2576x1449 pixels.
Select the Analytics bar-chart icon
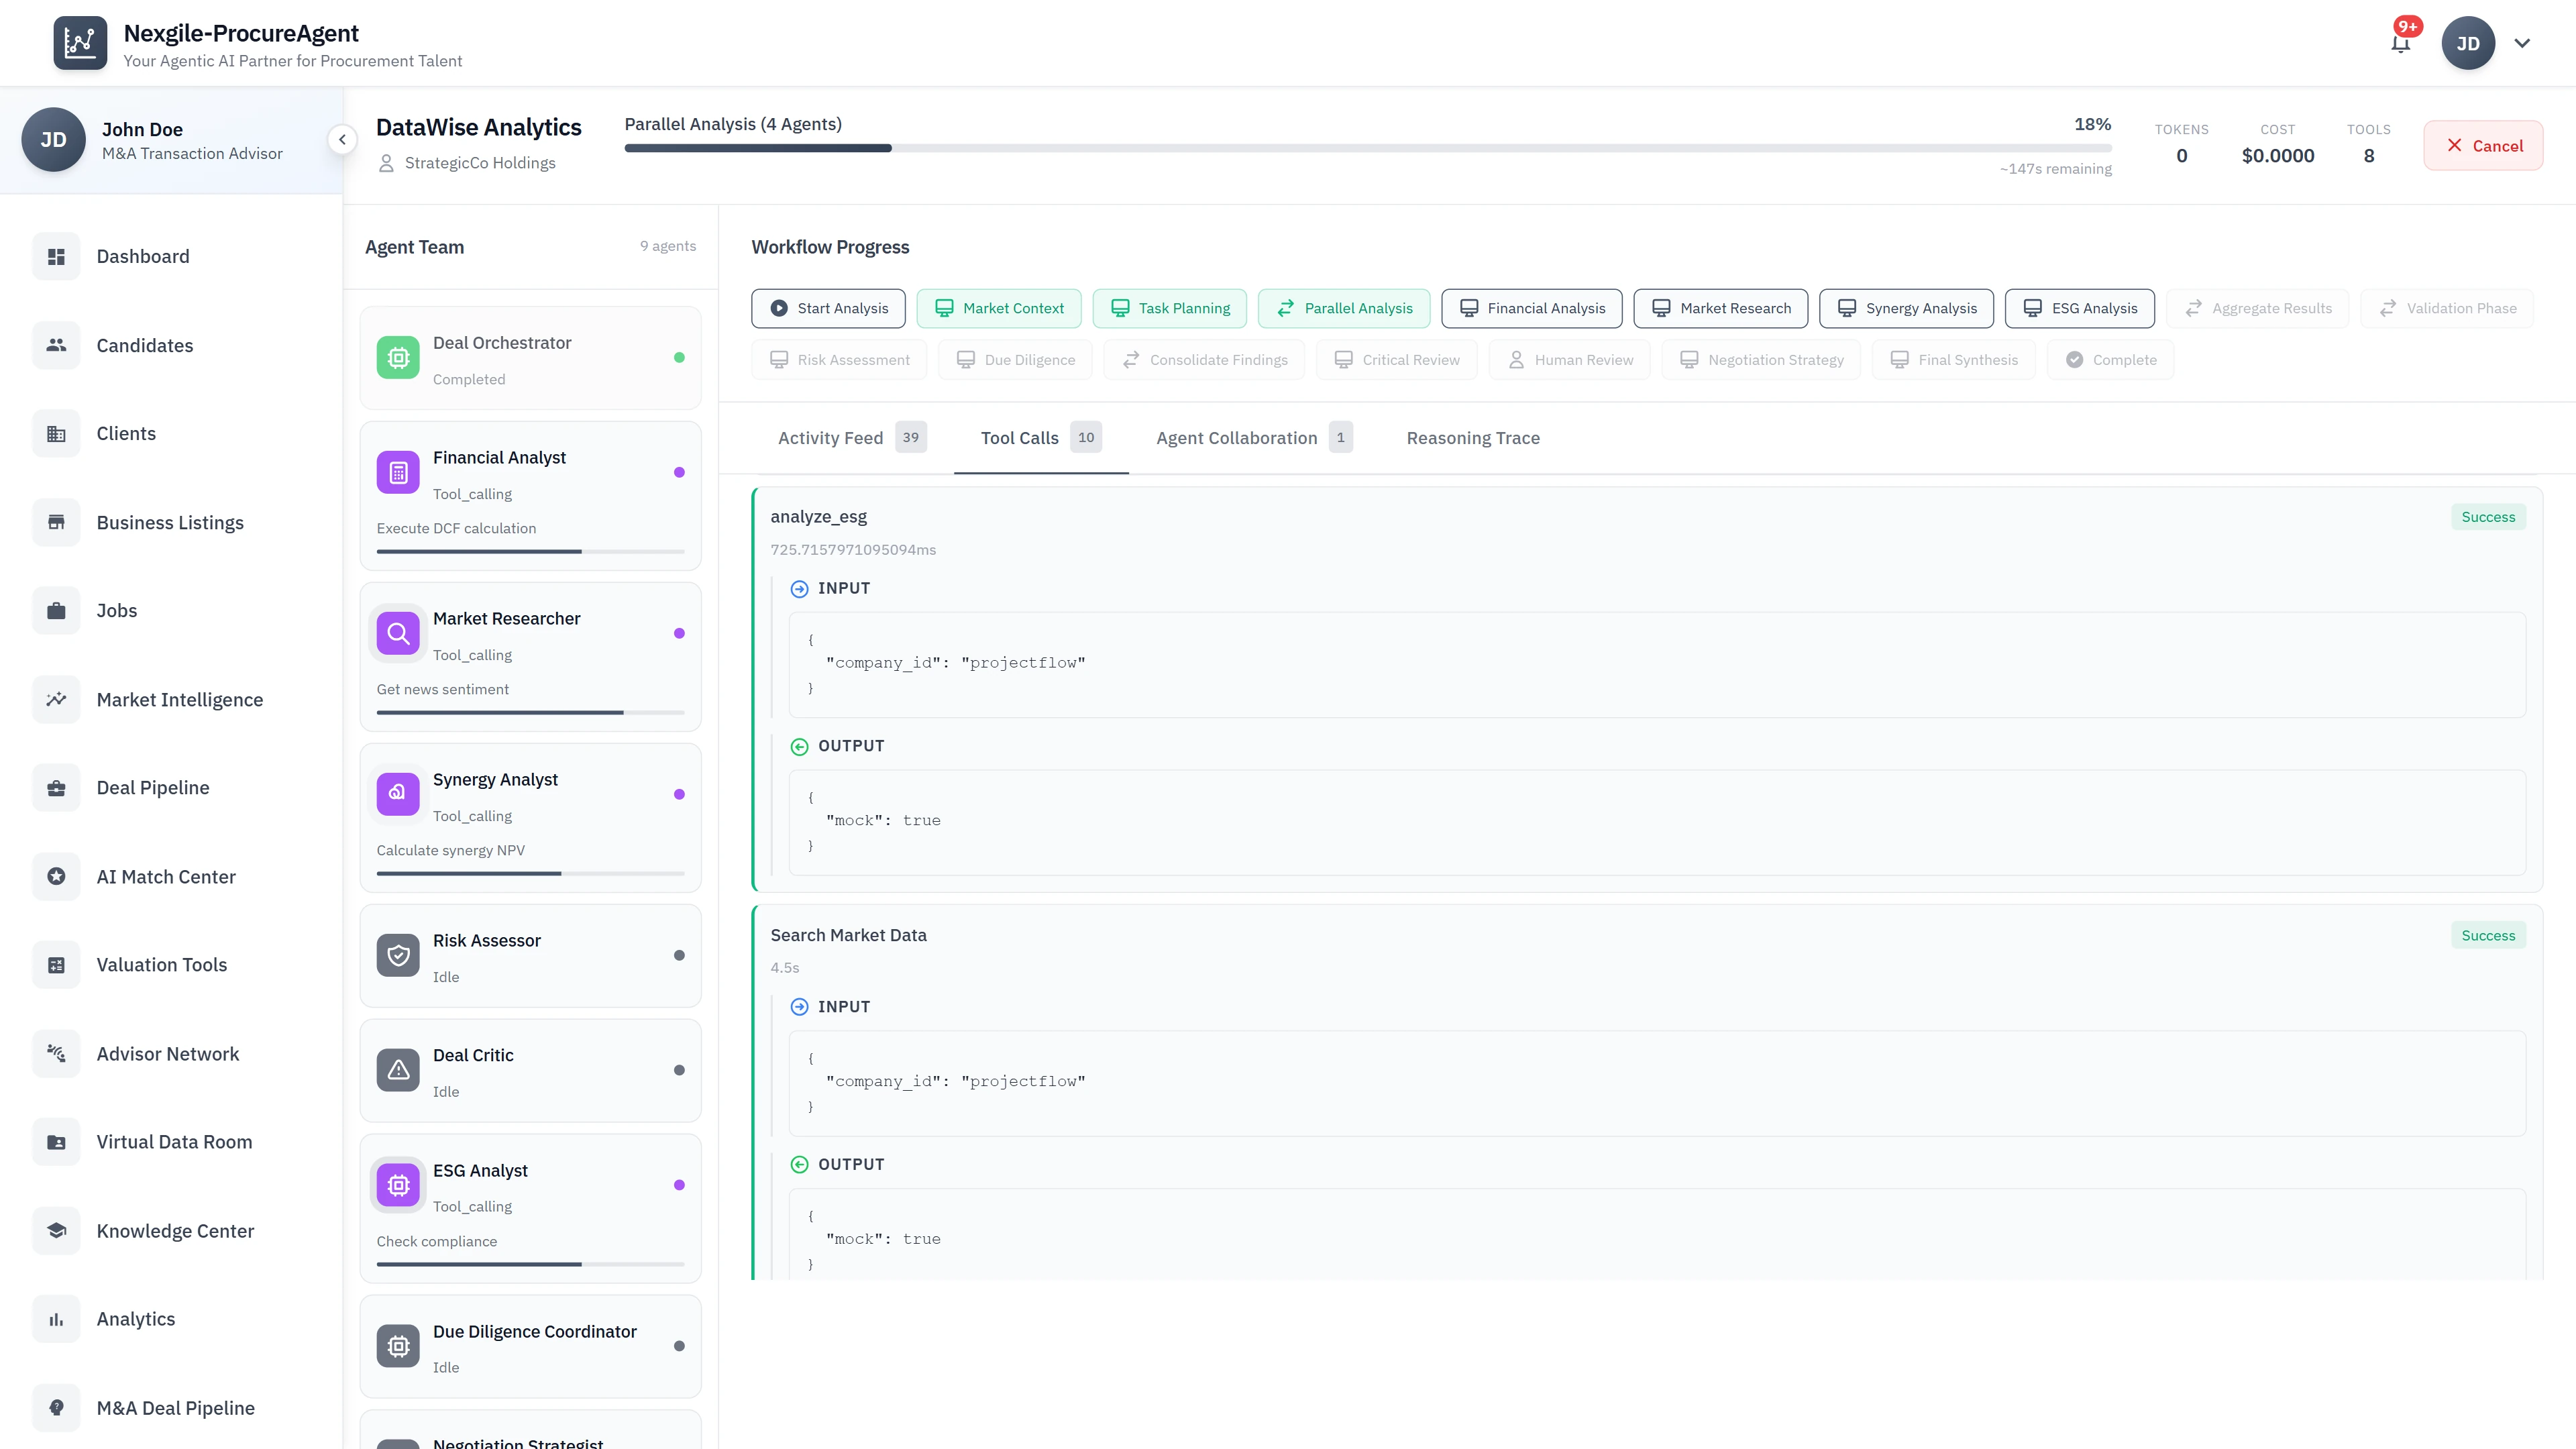[56, 1318]
